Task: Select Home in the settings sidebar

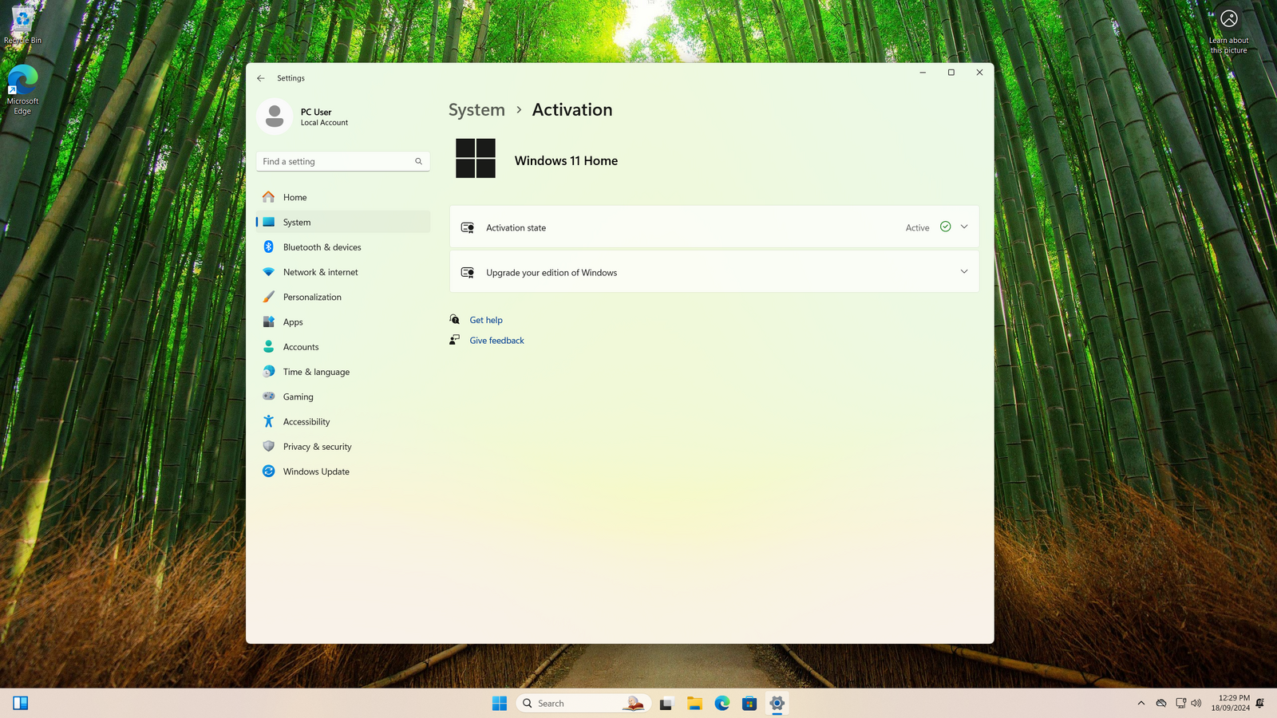Action: click(343, 197)
